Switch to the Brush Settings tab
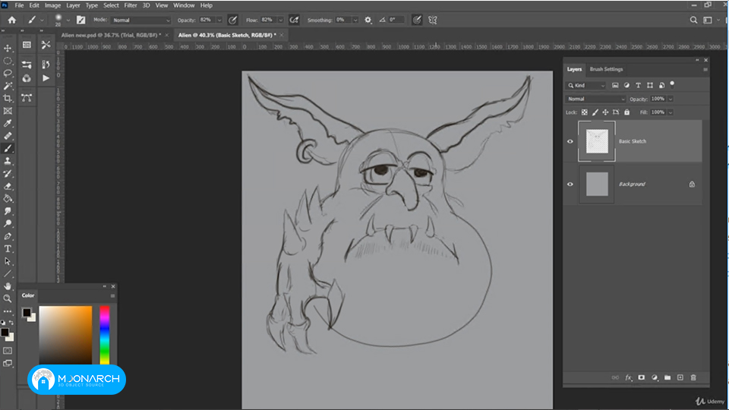 [606, 69]
